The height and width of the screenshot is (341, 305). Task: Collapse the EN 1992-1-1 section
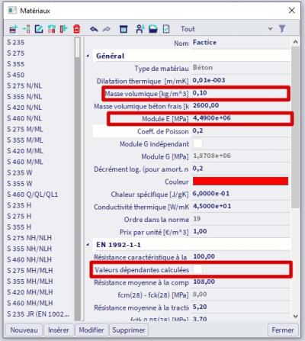point(88,245)
